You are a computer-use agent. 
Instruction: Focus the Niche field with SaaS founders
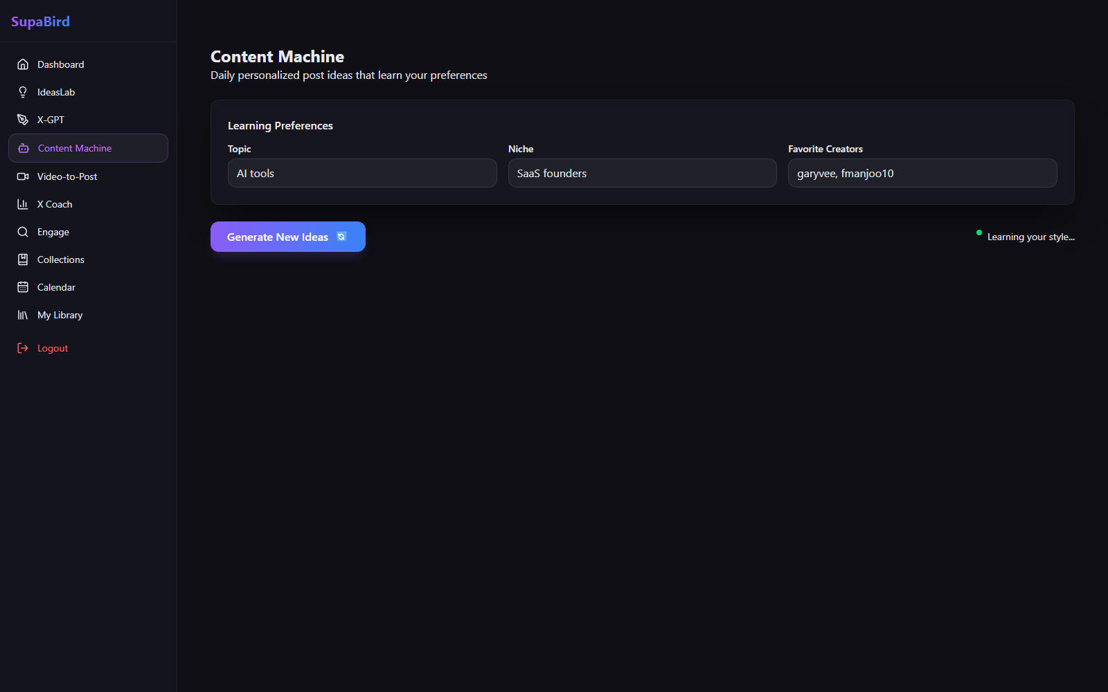click(x=643, y=173)
